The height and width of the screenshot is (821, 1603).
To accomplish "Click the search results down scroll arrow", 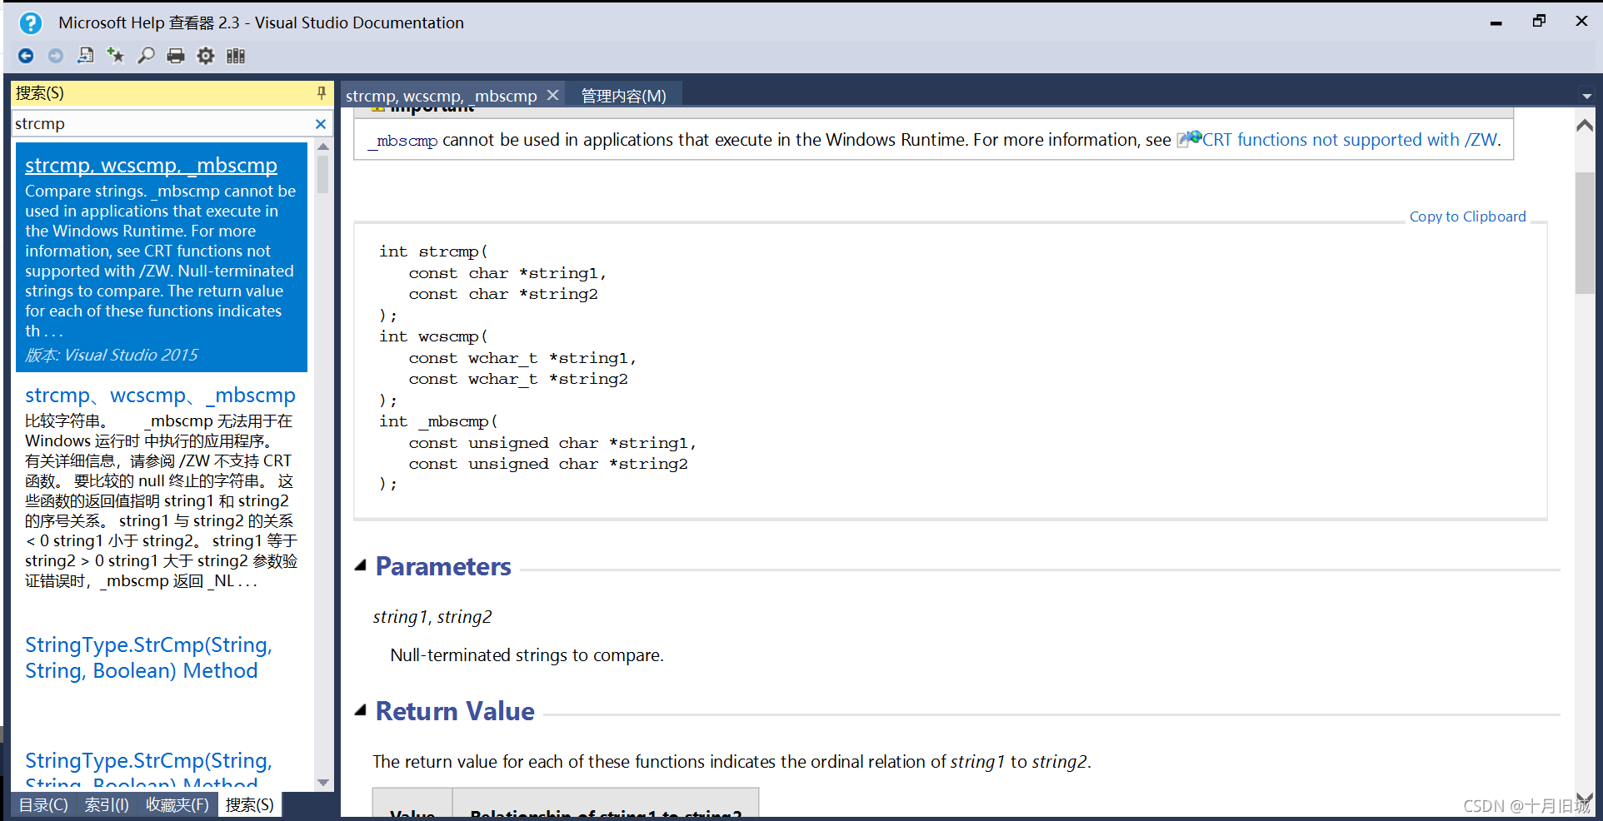I will coord(323,783).
